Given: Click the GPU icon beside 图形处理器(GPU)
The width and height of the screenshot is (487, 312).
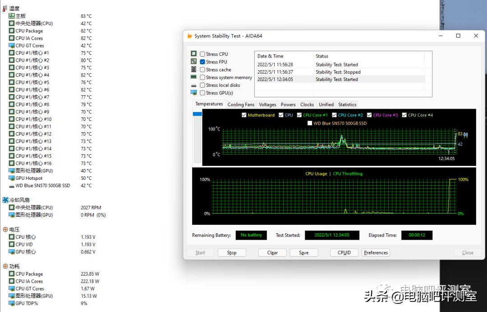Looking at the screenshot, I should pyautogui.click(x=11, y=170).
